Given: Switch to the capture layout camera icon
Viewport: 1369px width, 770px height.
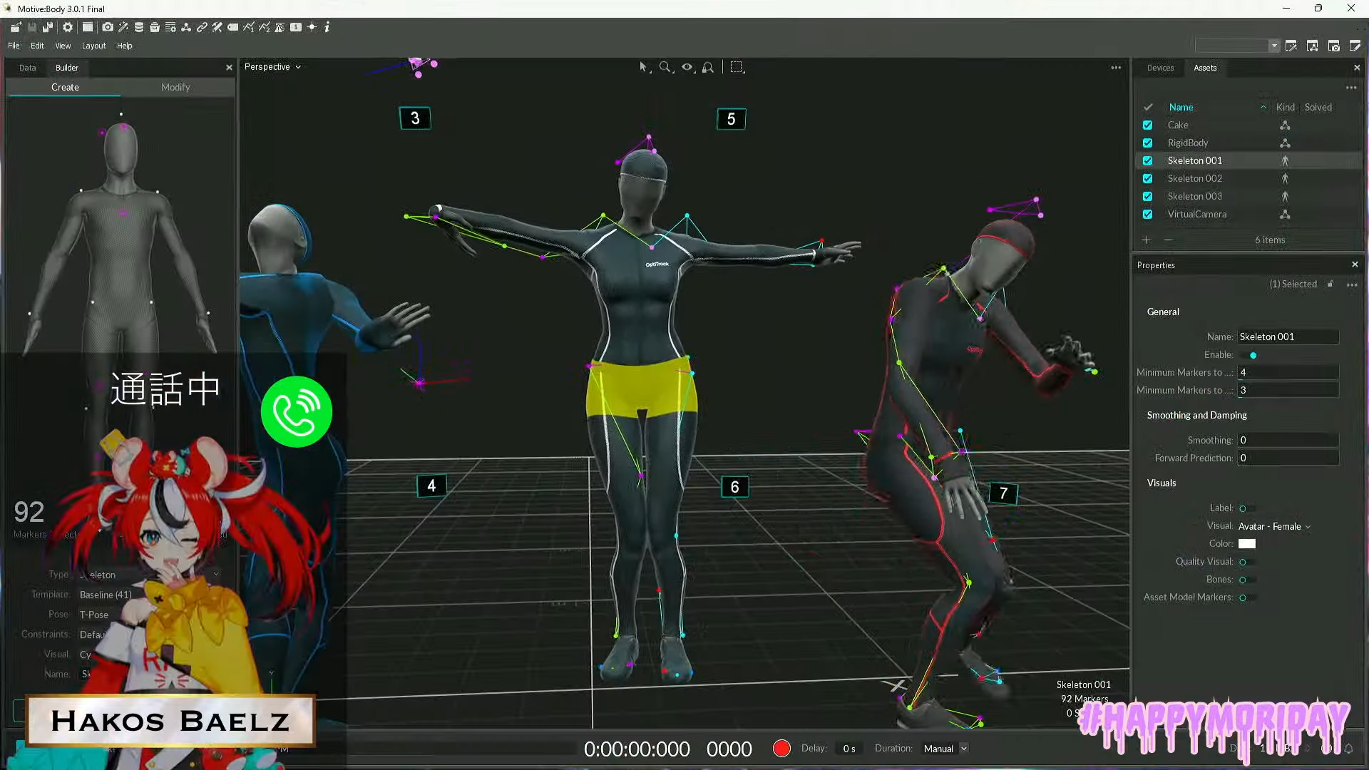Looking at the screenshot, I should (x=1334, y=46).
